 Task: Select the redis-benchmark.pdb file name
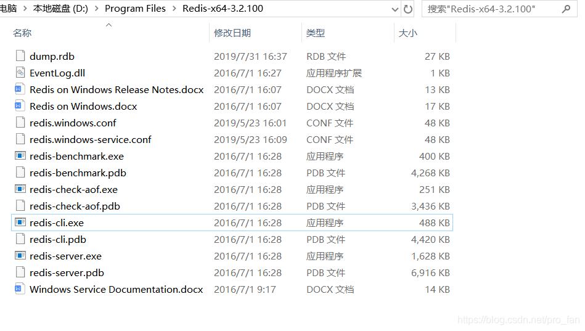78,173
